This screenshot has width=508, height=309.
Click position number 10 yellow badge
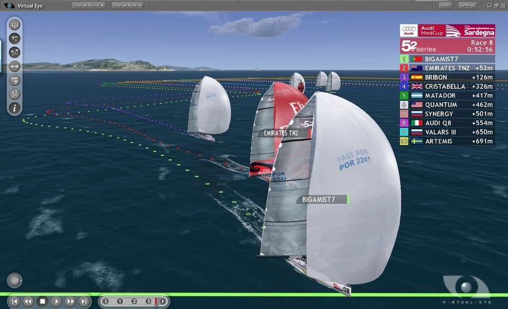pos(404,141)
